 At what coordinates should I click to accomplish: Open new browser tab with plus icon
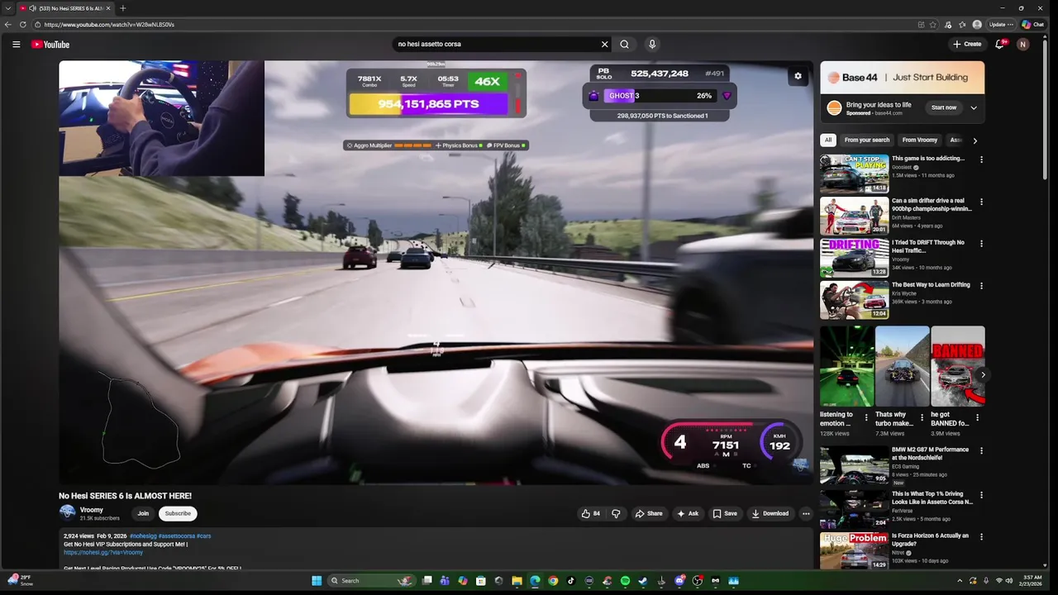click(123, 8)
